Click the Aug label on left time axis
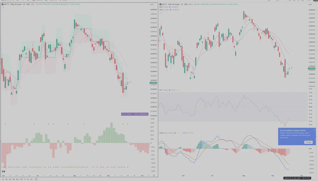This screenshot has width=318, height=181. (74, 176)
